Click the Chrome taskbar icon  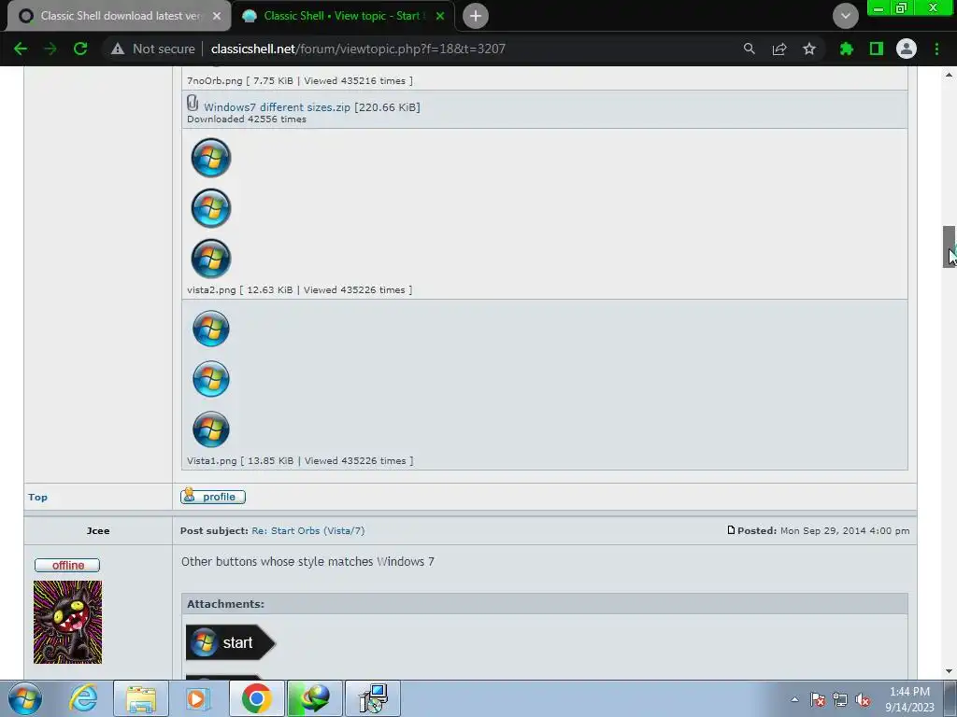(256, 698)
